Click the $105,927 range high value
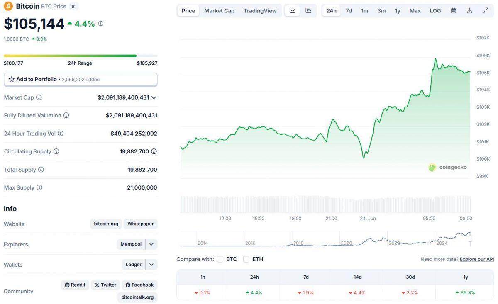This screenshot has width=498, height=304. 147,63
